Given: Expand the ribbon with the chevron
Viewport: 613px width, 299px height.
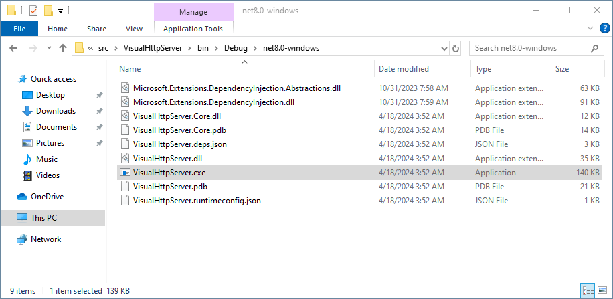Looking at the screenshot, I should point(590,28).
